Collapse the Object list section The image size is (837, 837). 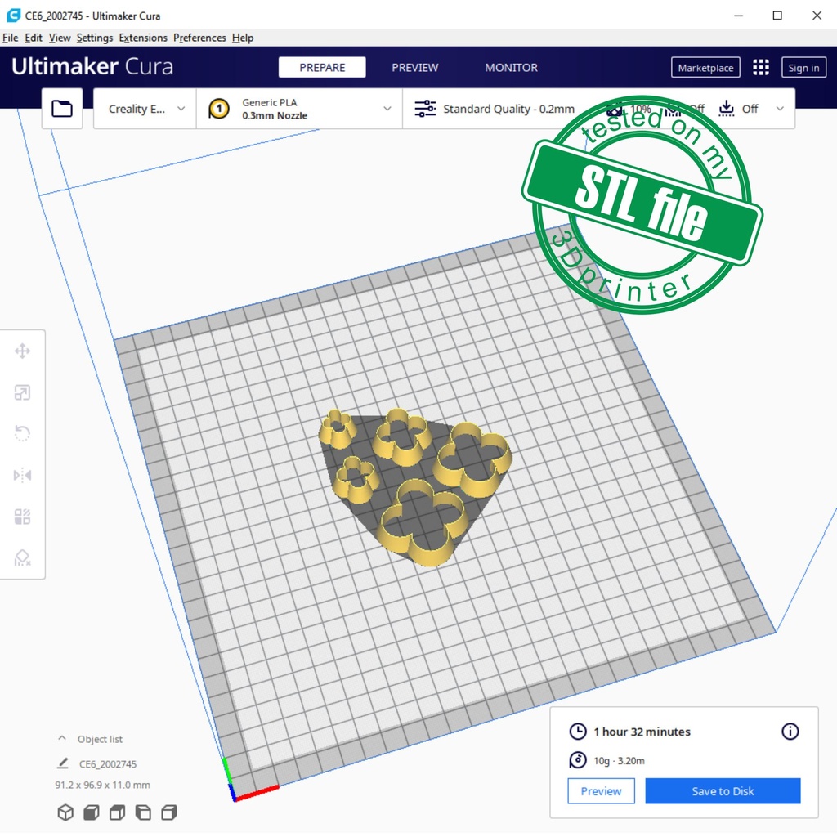click(x=62, y=739)
